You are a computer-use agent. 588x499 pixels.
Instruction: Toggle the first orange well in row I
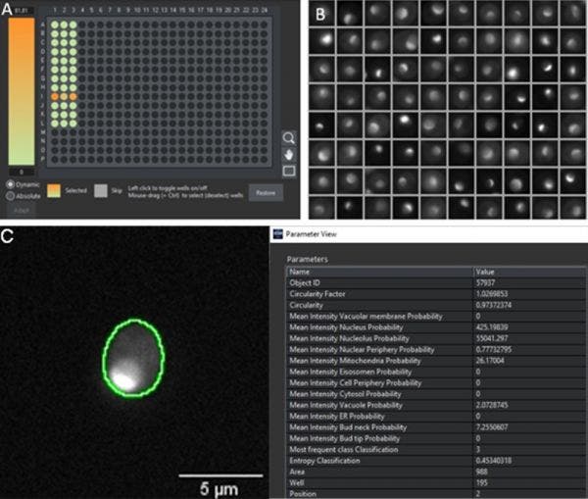click(55, 96)
